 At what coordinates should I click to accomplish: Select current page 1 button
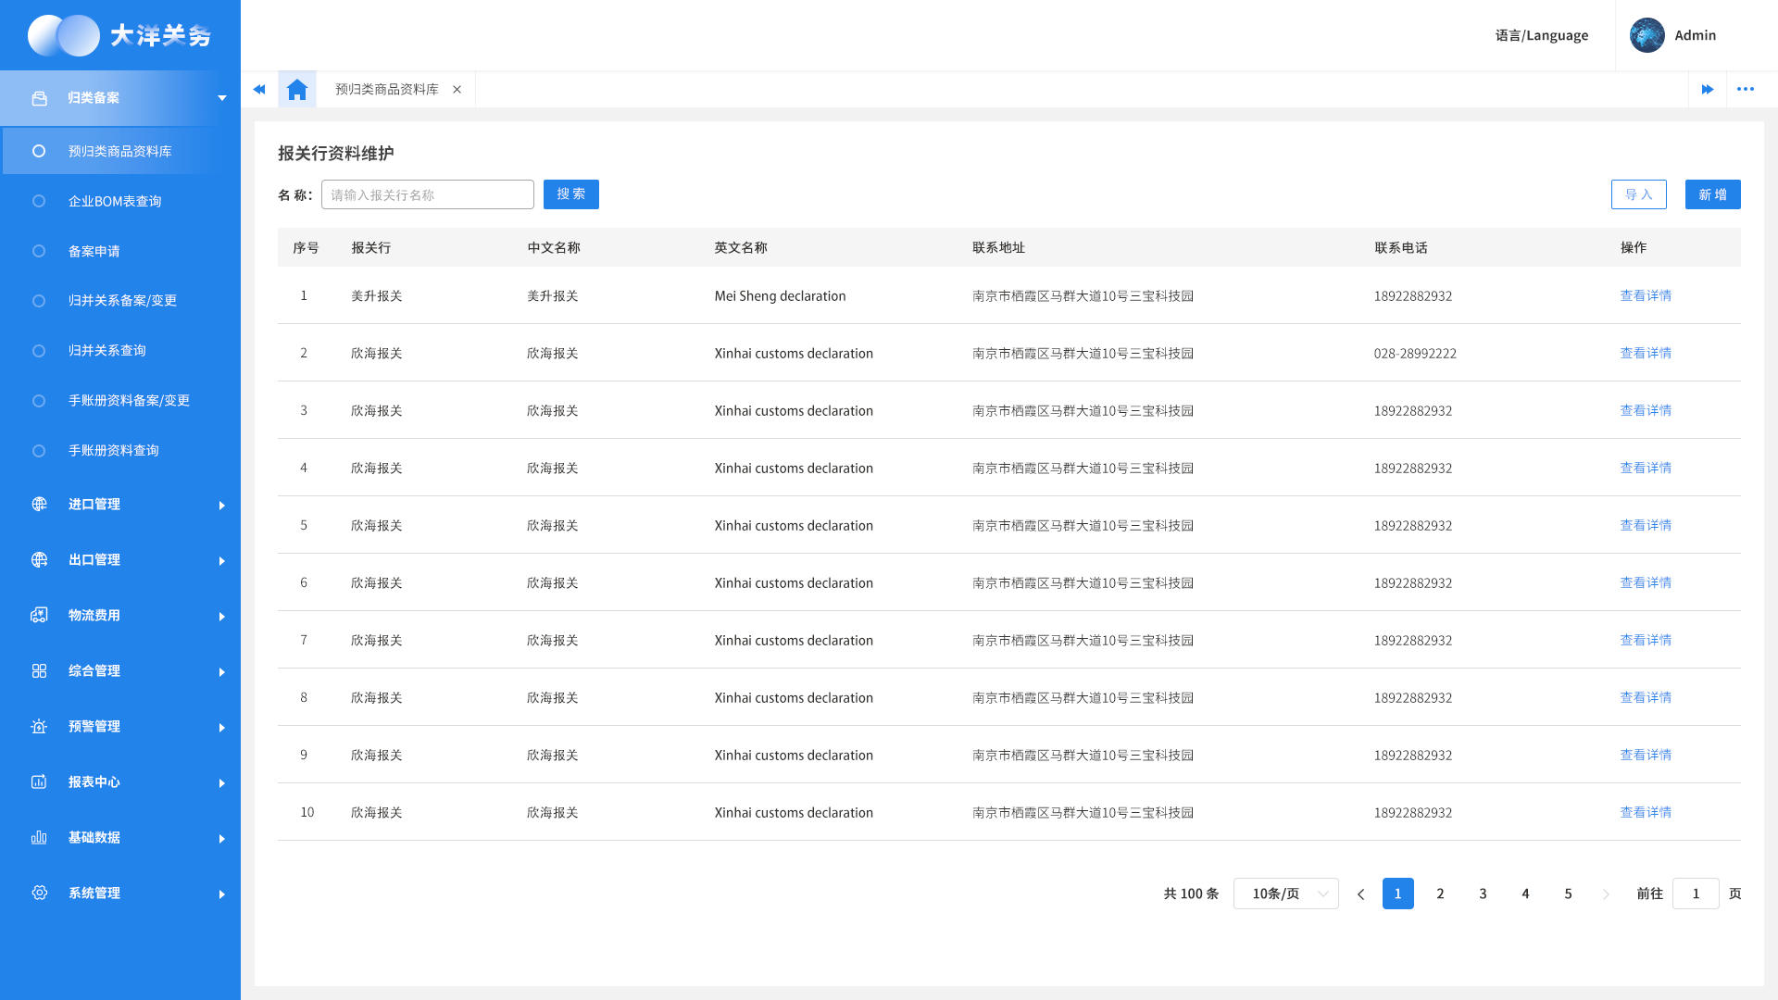(1398, 894)
